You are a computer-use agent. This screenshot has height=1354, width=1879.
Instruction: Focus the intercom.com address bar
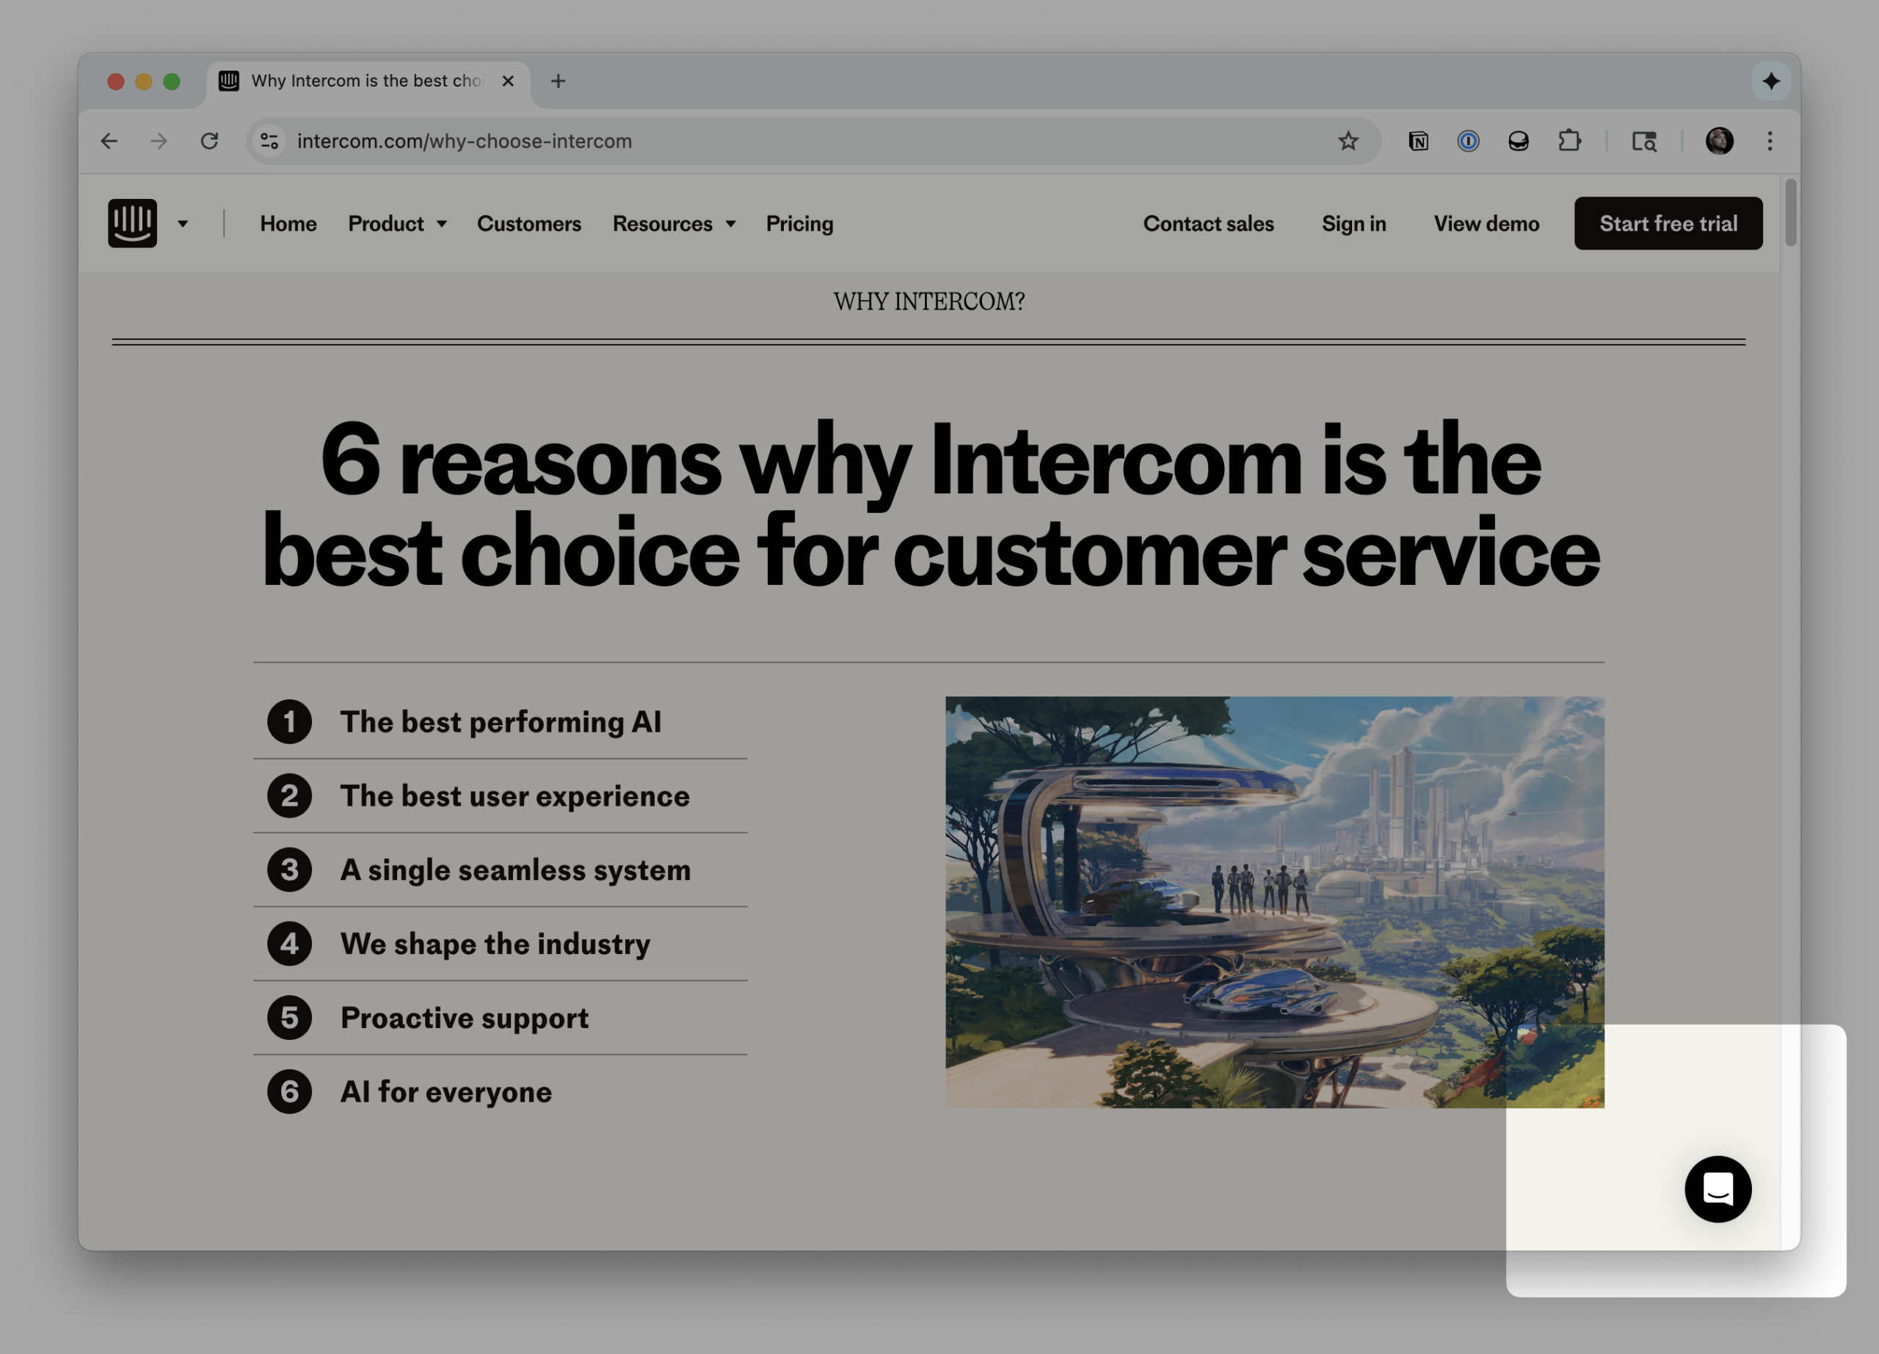pos(812,141)
